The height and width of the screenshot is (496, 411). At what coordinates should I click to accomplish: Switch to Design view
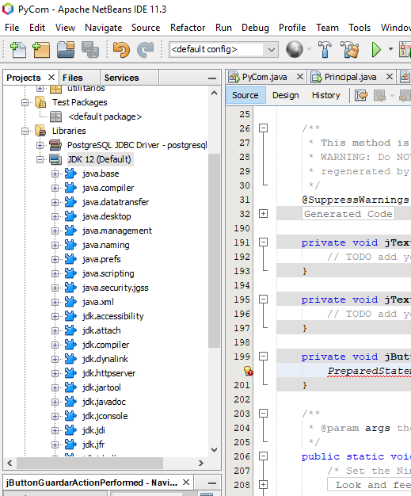click(286, 95)
